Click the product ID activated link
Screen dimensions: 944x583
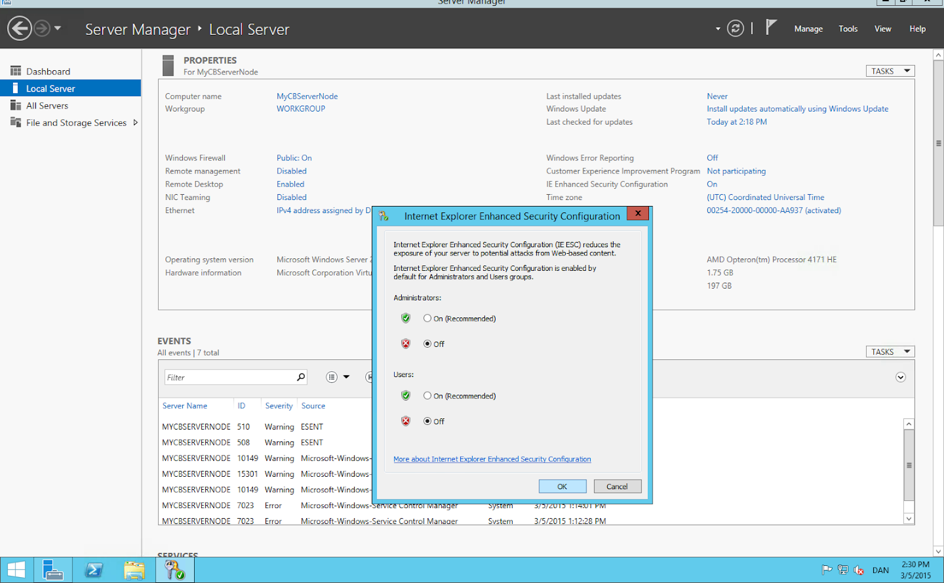(773, 210)
